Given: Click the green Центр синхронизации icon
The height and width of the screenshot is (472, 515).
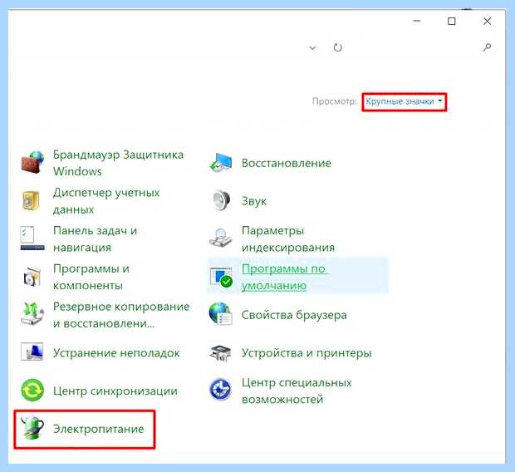Looking at the screenshot, I should pos(32,391).
